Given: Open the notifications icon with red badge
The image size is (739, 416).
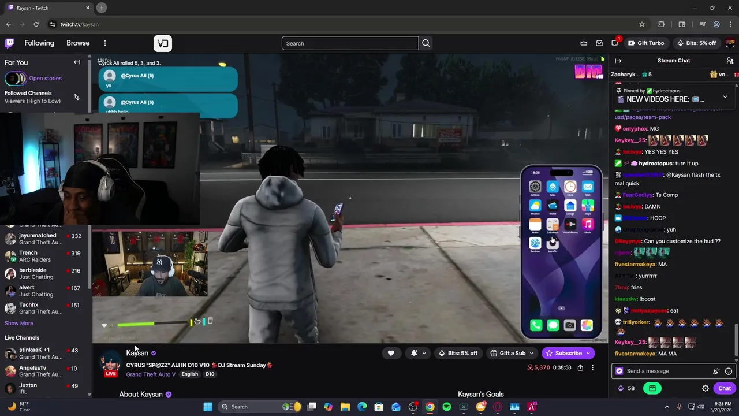Looking at the screenshot, I should 615,43.
